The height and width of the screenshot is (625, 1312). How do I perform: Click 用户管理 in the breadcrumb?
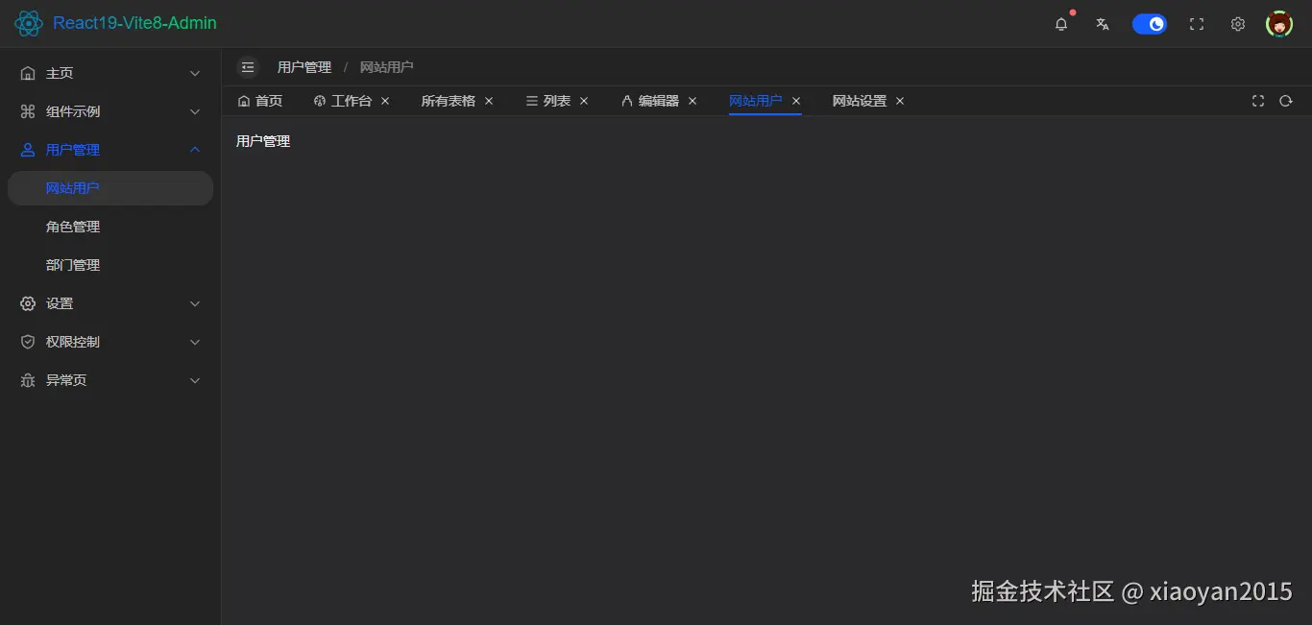[x=304, y=67]
